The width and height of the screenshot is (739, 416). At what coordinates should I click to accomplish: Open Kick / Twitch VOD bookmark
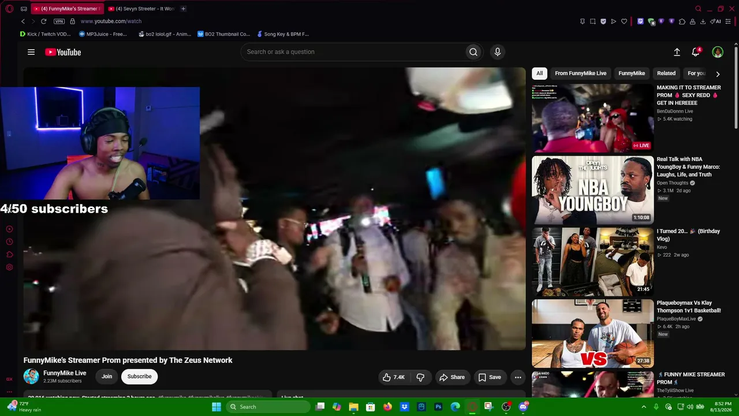click(x=45, y=34)
